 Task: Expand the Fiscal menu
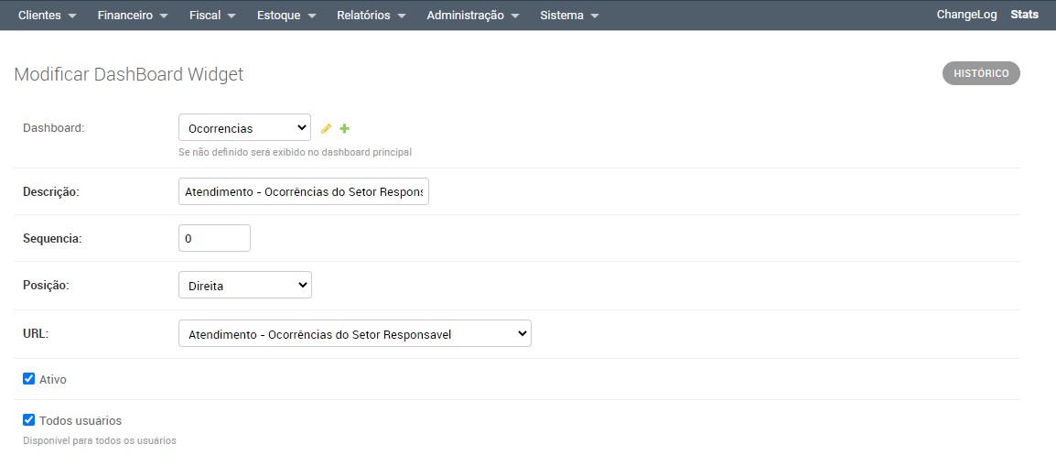click(212, 16)
